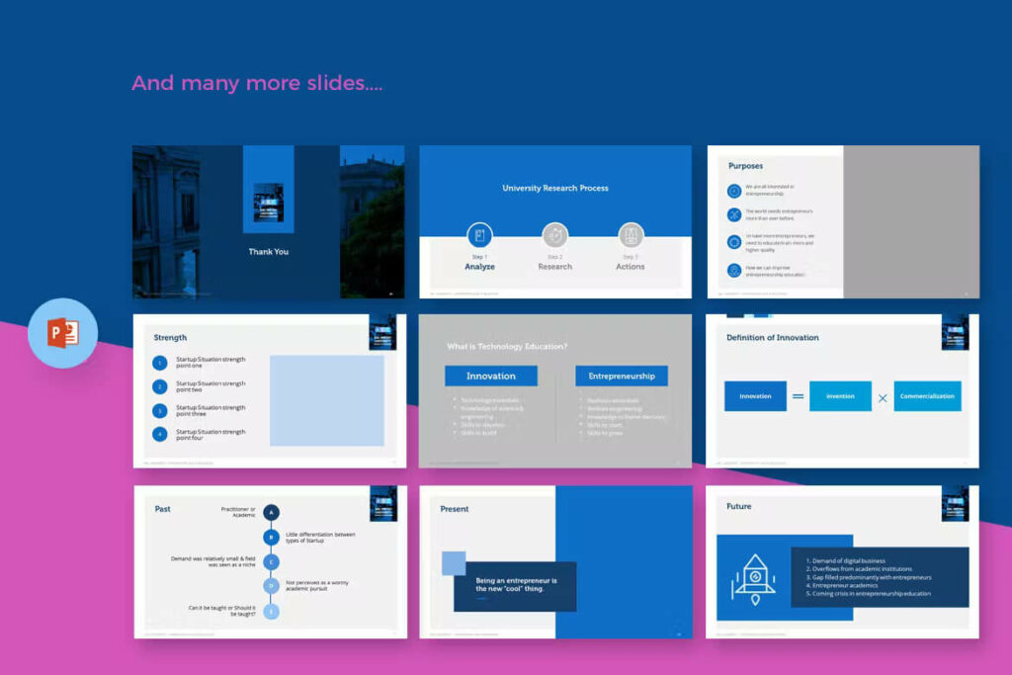Open the Thank You slide thumbnail
The height and width of the screenshot is (675, 1012).
(267, 221)
